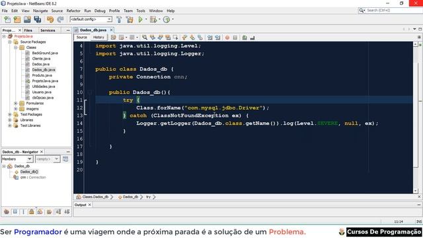
Task: Open the Navigate menu
Action: pyautogui.click(x=40, y=11)
